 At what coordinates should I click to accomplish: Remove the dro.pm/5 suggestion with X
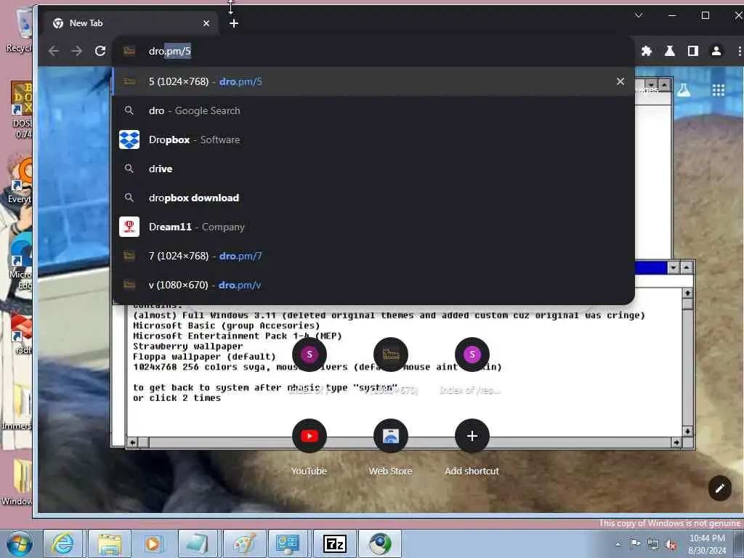pyautogui.click(x=620, y=81)
